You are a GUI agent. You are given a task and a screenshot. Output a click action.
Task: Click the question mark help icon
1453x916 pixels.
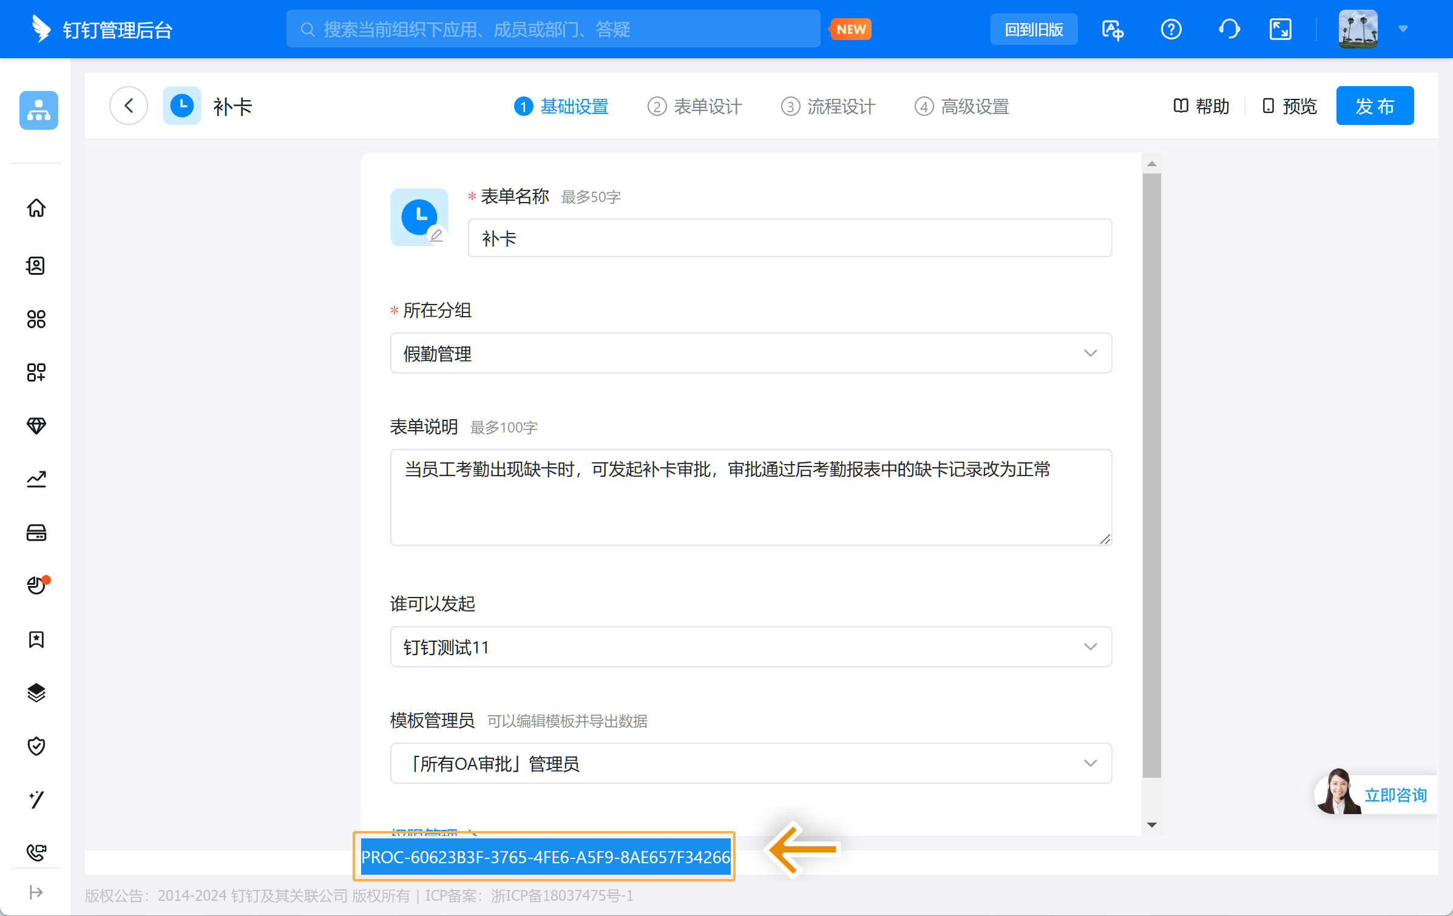click(x=1171, y=29)
